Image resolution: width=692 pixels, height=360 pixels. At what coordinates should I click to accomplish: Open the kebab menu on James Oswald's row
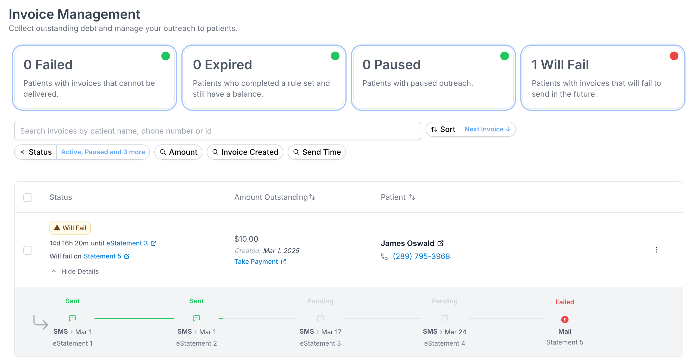(656, 250)
